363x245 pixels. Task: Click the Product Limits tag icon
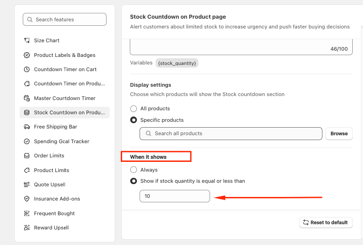(x=27, y=170)
